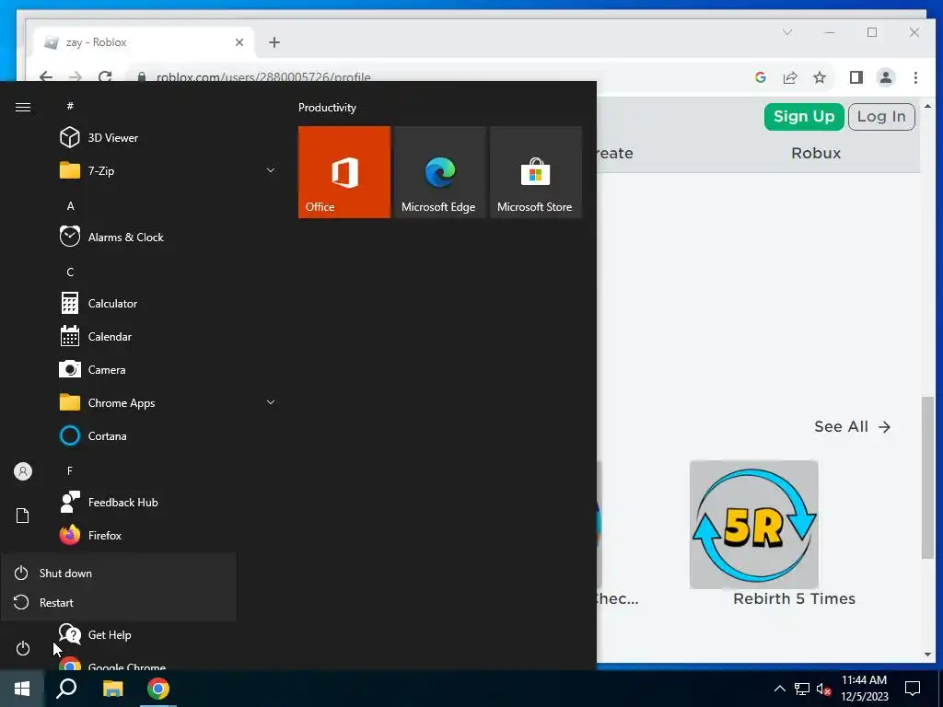Bookmark this page with star icon
This screenshot has height=707, width=943.
point(819,77)
